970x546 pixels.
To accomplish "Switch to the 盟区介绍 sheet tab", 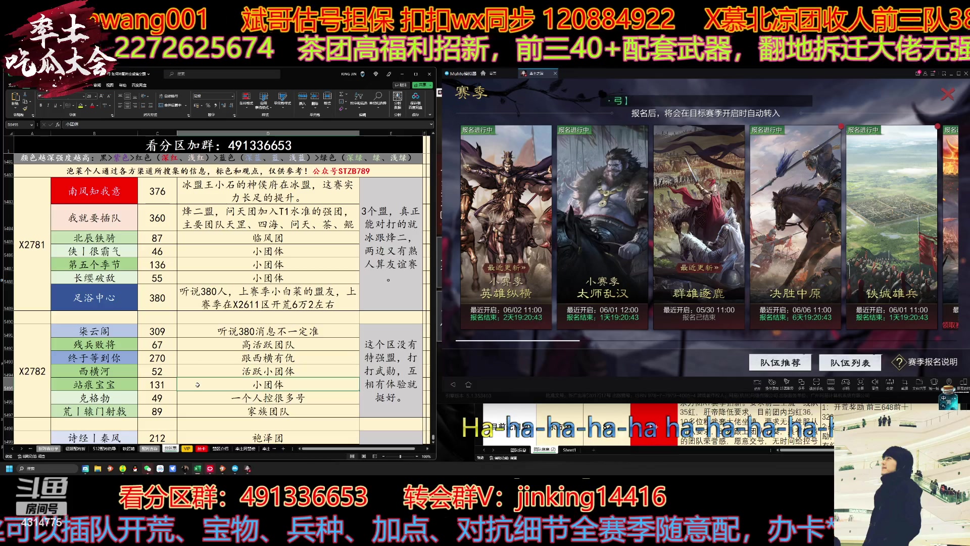I will [x=220, y=448].
